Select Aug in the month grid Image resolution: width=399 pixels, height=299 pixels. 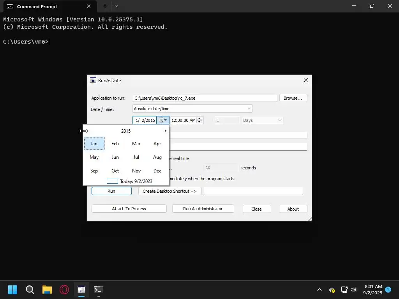click(x=157, y=157)
